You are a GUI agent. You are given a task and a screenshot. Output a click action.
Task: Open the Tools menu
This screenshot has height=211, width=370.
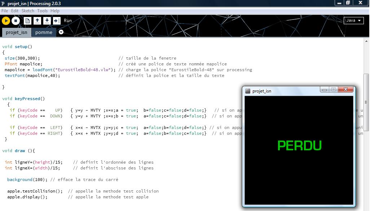(x=42, y=11)
